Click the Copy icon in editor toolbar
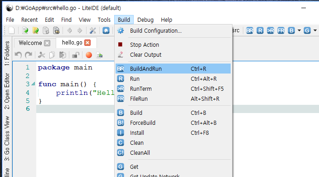The image size is (319, 177). (52, 55)
